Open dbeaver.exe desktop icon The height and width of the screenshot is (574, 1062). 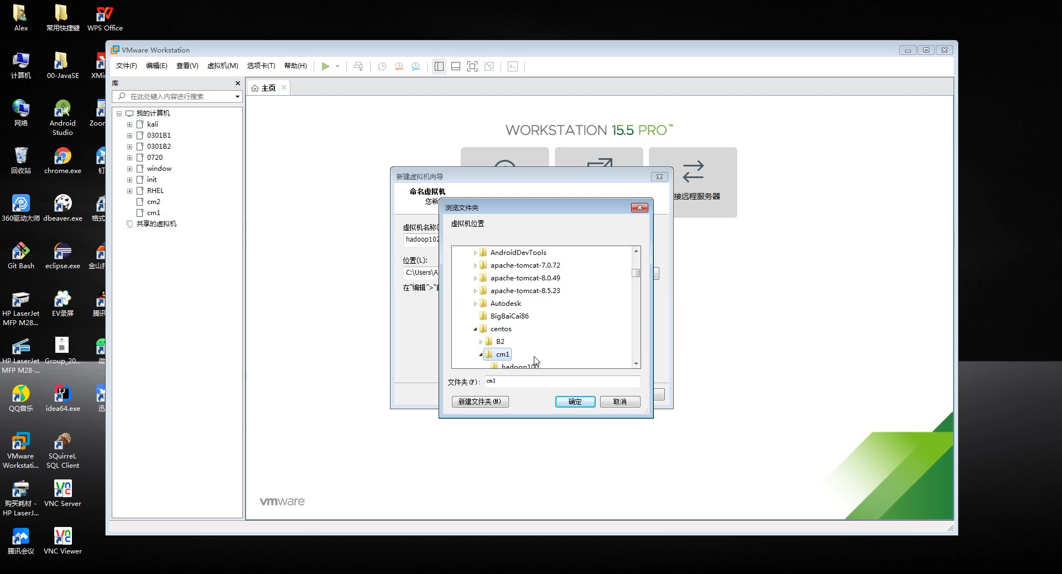click(63, 208)
